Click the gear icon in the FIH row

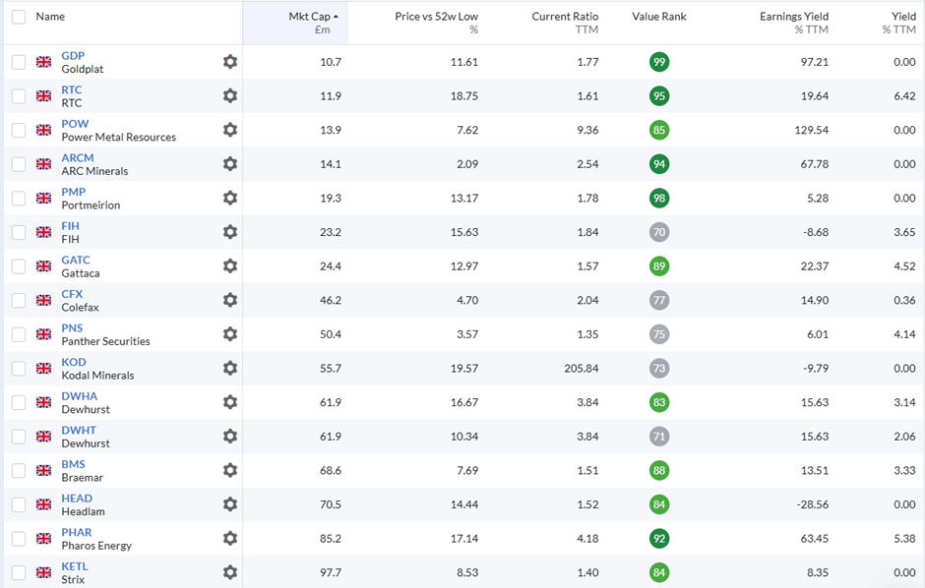(230, 232)
